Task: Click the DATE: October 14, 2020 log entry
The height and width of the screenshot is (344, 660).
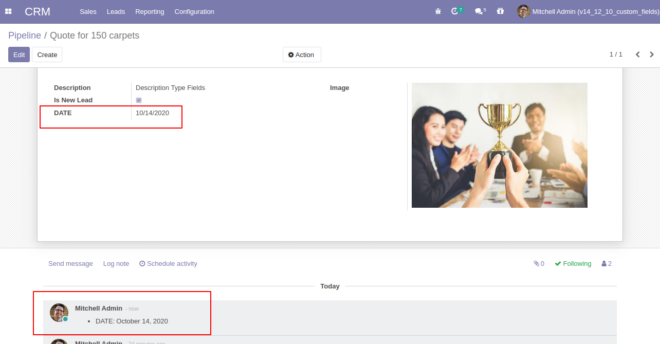Action: point(132,321)
